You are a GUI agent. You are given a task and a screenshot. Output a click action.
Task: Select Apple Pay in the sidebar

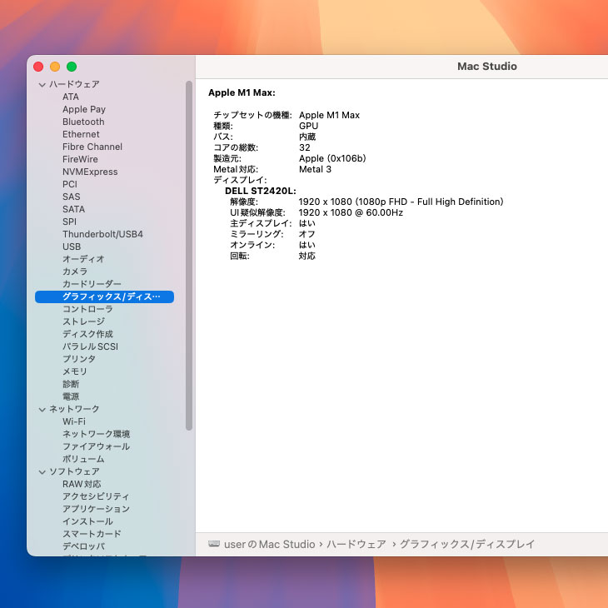point(84,109)
